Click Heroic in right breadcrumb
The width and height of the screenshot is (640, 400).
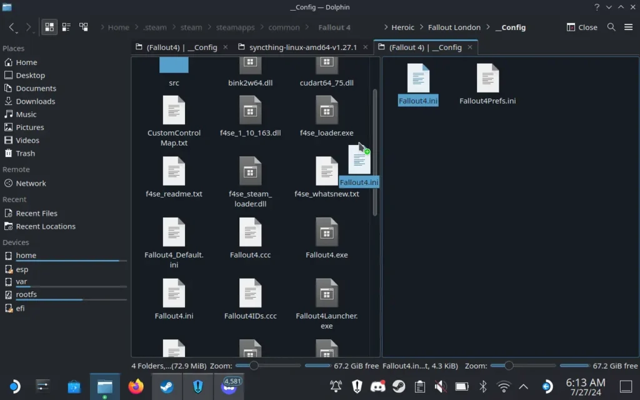click(x=402, y=27)
